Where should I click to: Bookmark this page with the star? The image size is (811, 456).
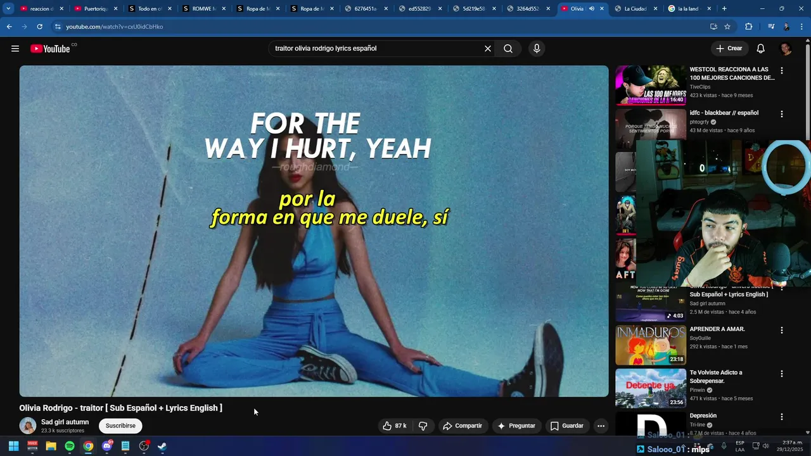click(727, 27)
